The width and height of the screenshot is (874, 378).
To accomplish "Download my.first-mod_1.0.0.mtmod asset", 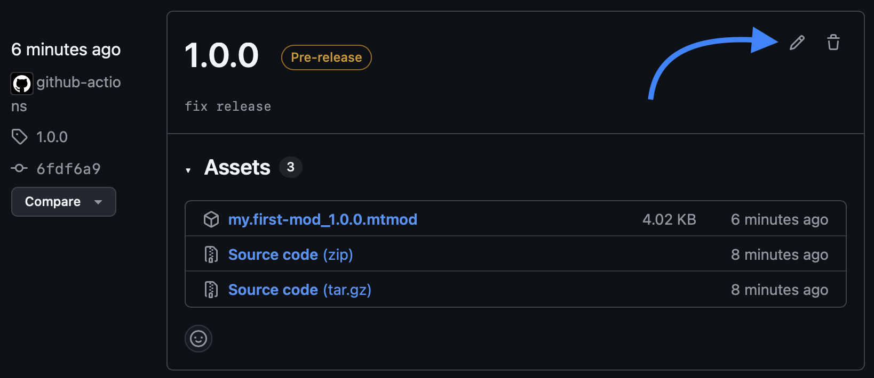I will coord(323,219).
